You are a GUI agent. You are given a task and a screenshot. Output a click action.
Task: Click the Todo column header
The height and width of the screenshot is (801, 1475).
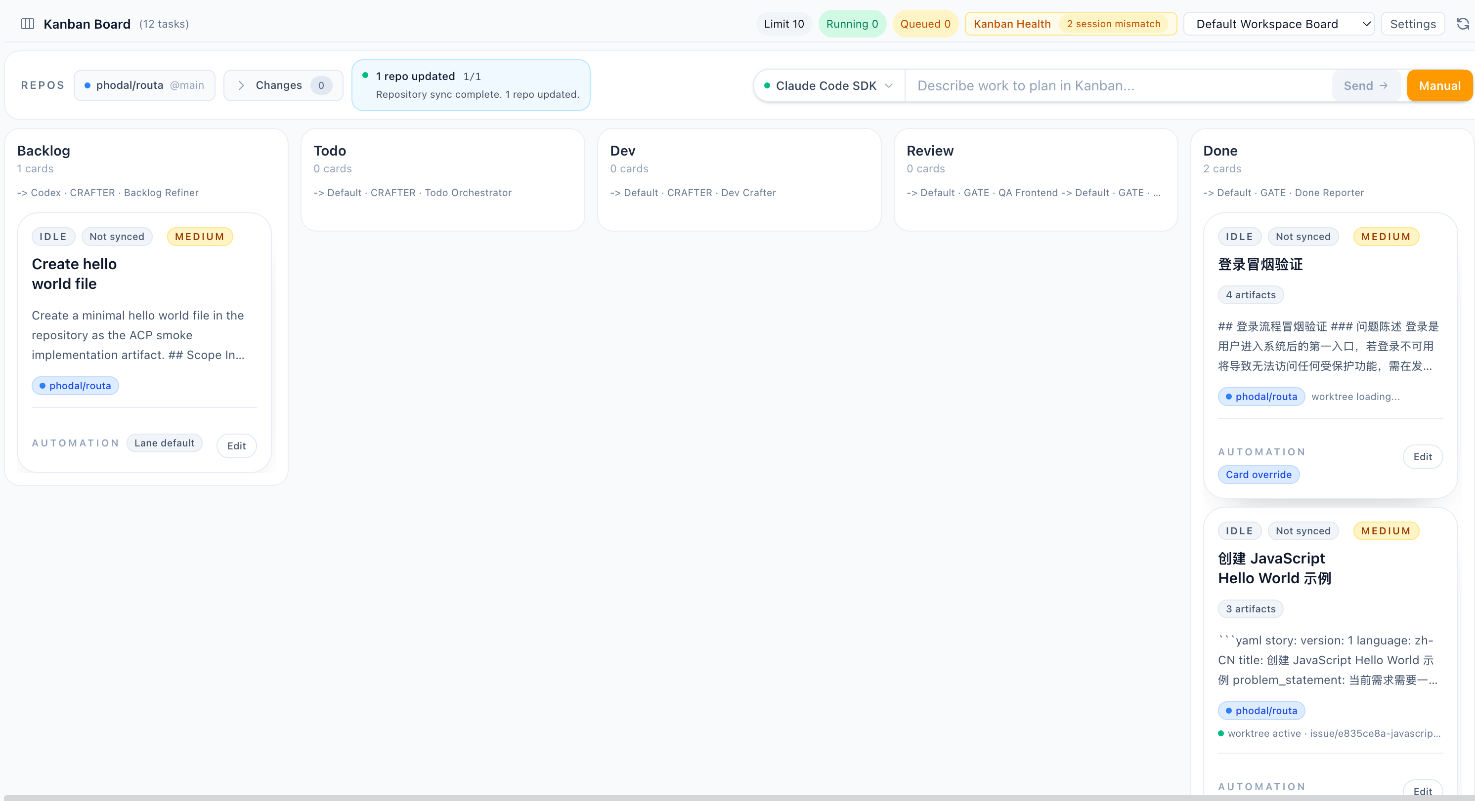point(330,151)
